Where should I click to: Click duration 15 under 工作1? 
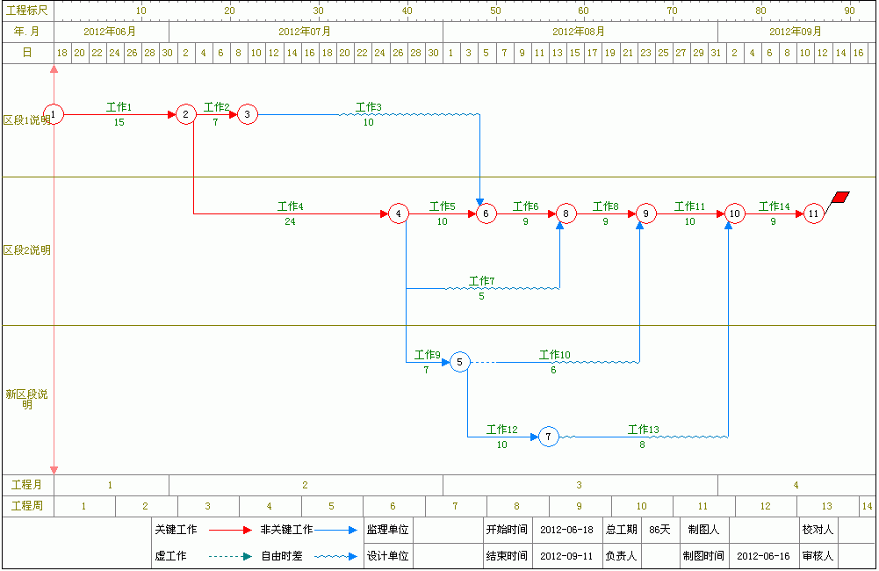(119, 122)
